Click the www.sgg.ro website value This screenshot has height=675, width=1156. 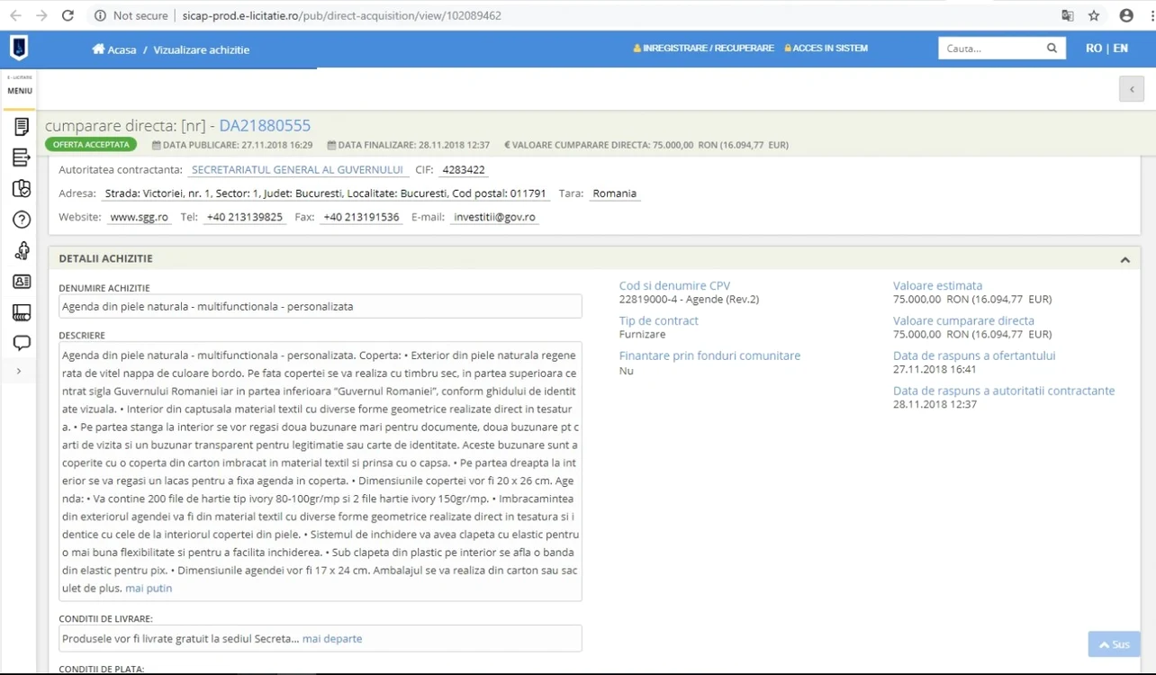(x=140, y=217)
